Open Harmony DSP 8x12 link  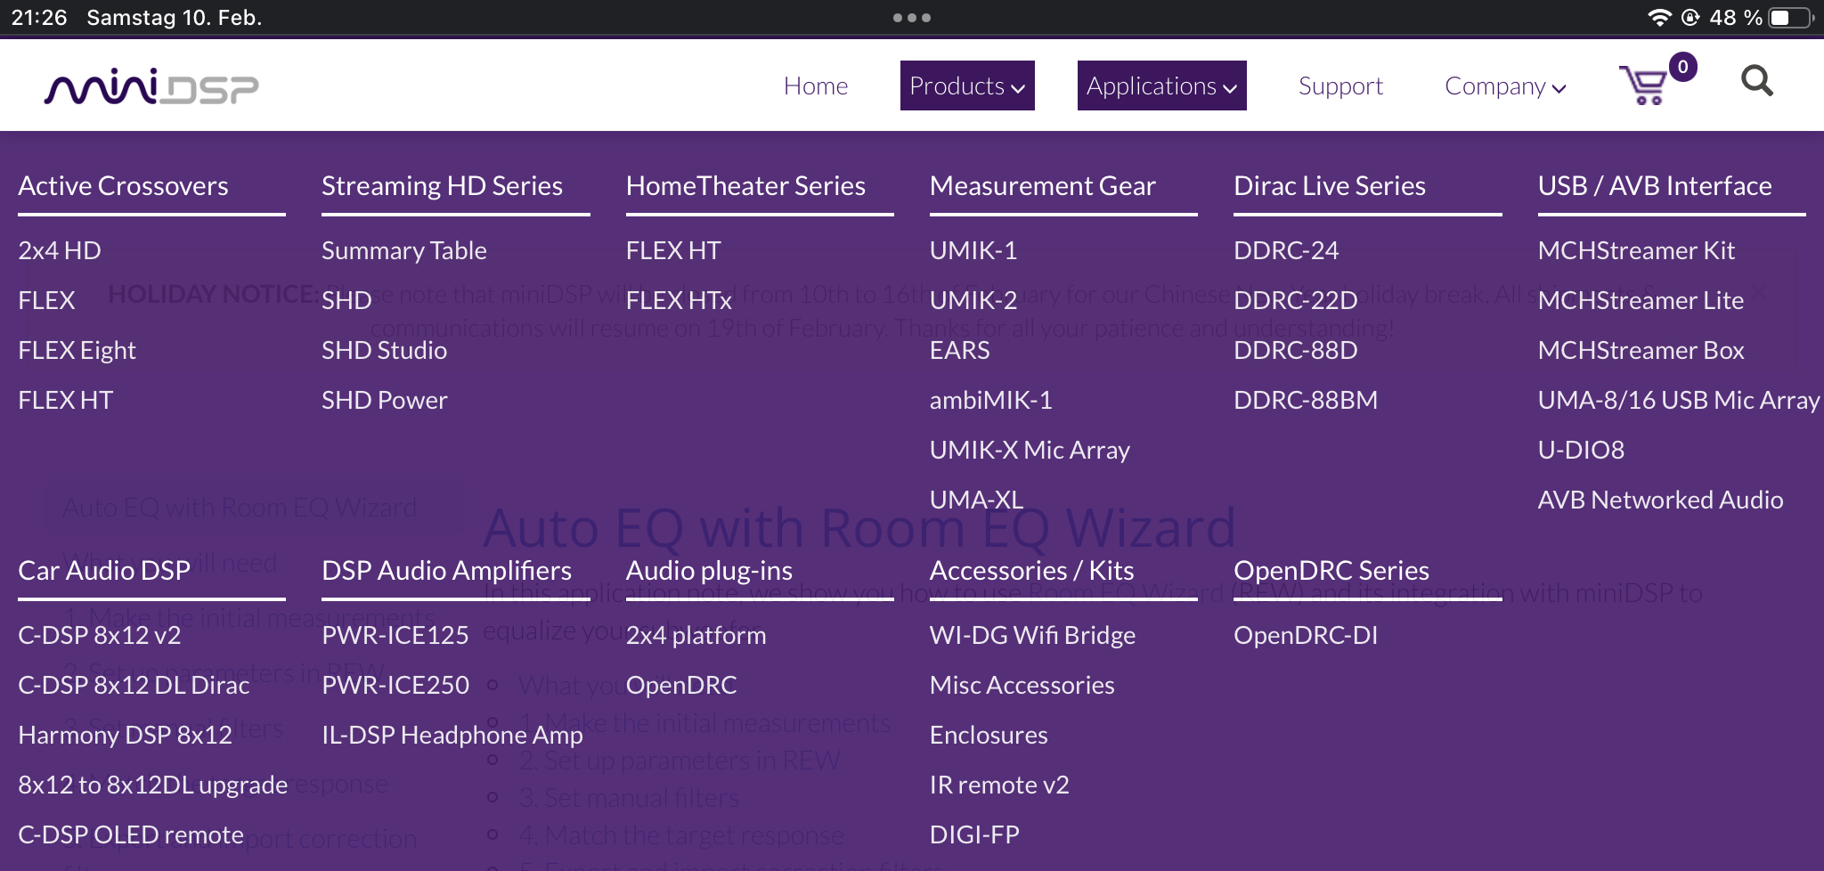(125, 735)
